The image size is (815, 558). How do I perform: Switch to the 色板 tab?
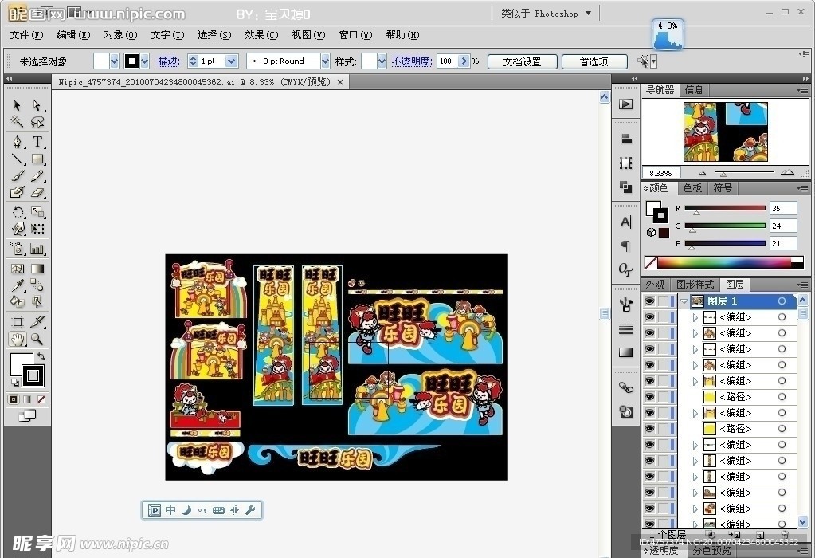click(x=692, y=188)
